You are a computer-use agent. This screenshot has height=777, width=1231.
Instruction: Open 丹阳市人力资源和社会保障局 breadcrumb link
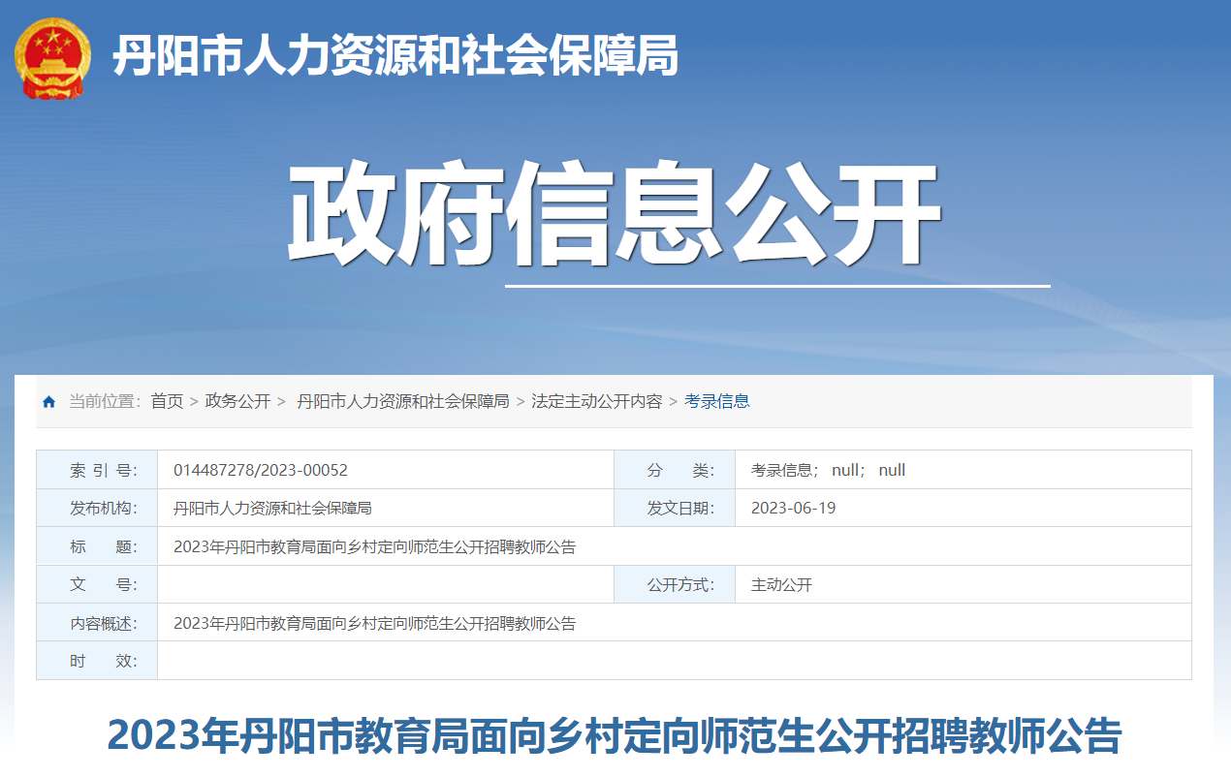click(x=402, y=401)
